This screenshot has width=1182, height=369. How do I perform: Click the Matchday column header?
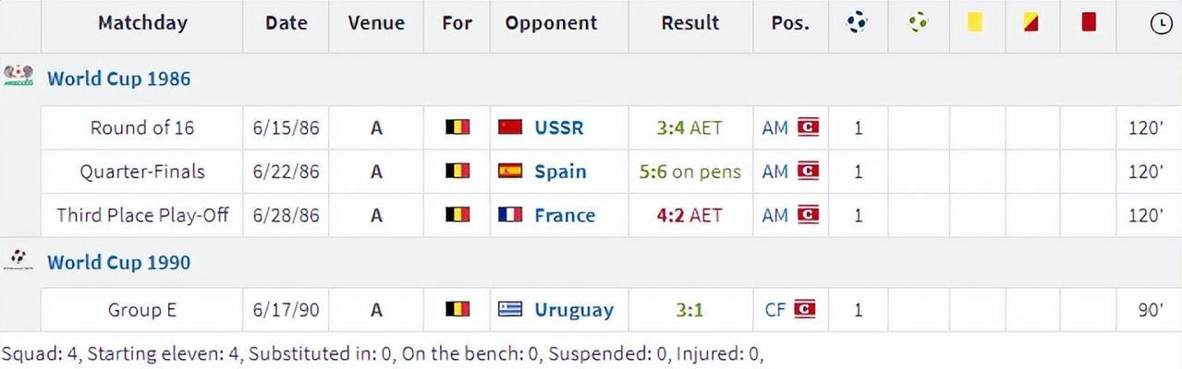point(142,23)
